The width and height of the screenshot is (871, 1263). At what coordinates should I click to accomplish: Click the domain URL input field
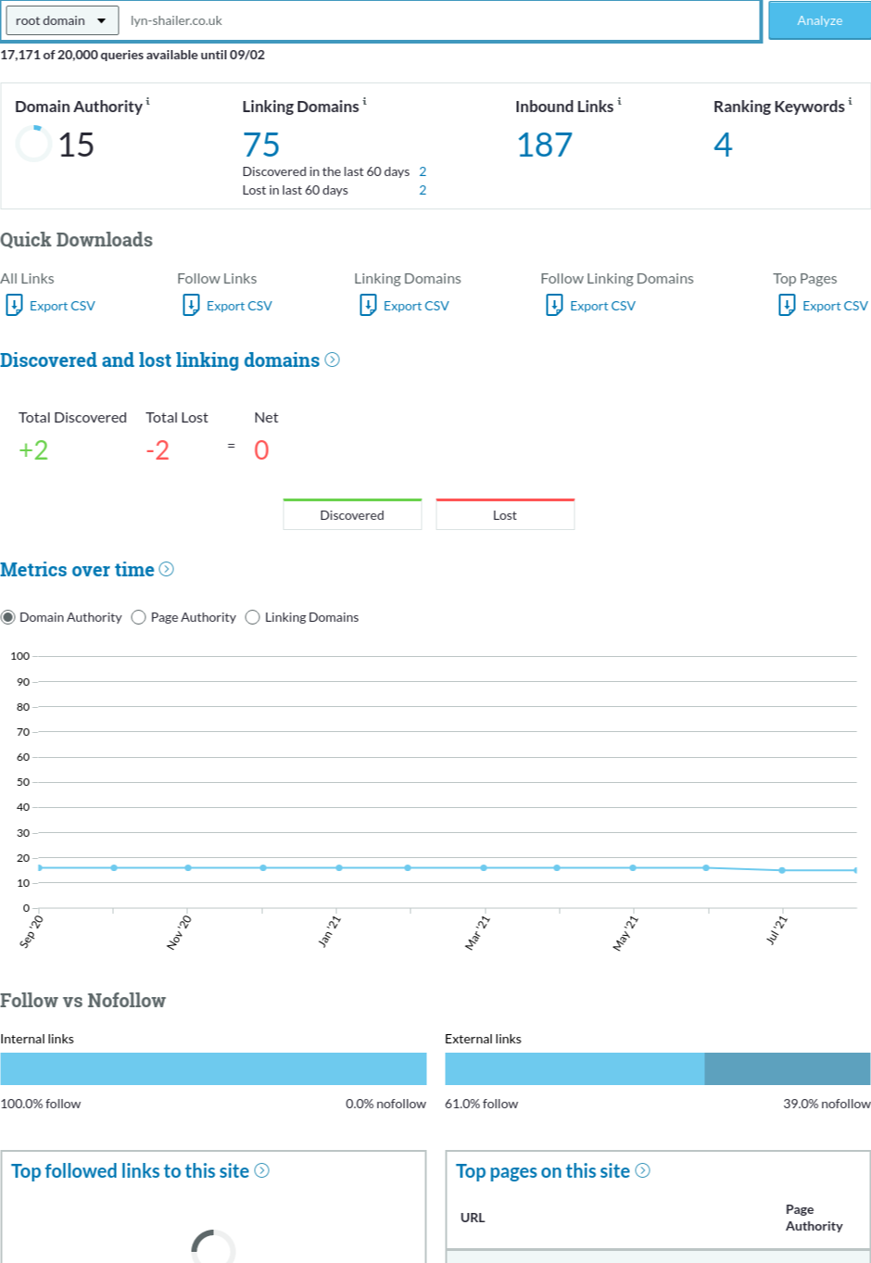(440, 20)
